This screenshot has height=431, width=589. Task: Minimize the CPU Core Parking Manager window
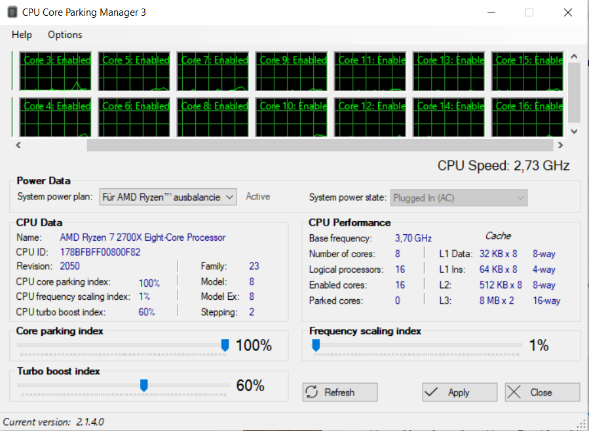click(x=491, y=12)
